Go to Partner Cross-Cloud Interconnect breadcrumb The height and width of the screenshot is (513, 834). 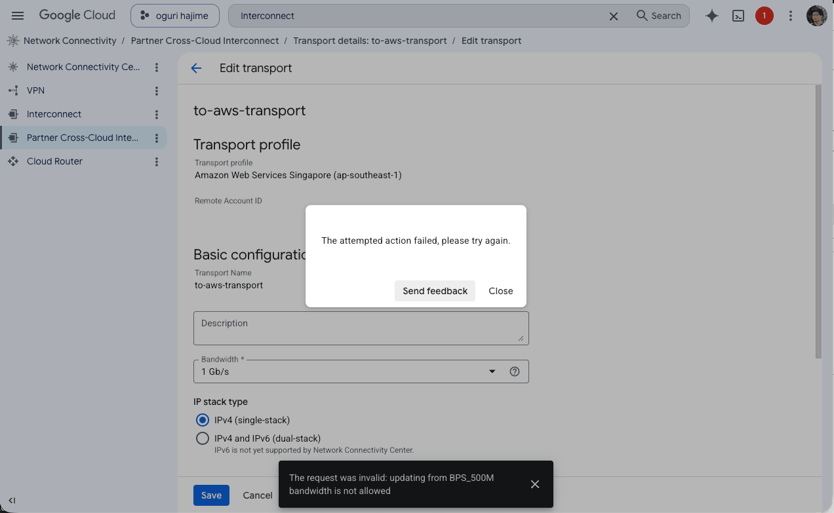(x=205, y=41)
